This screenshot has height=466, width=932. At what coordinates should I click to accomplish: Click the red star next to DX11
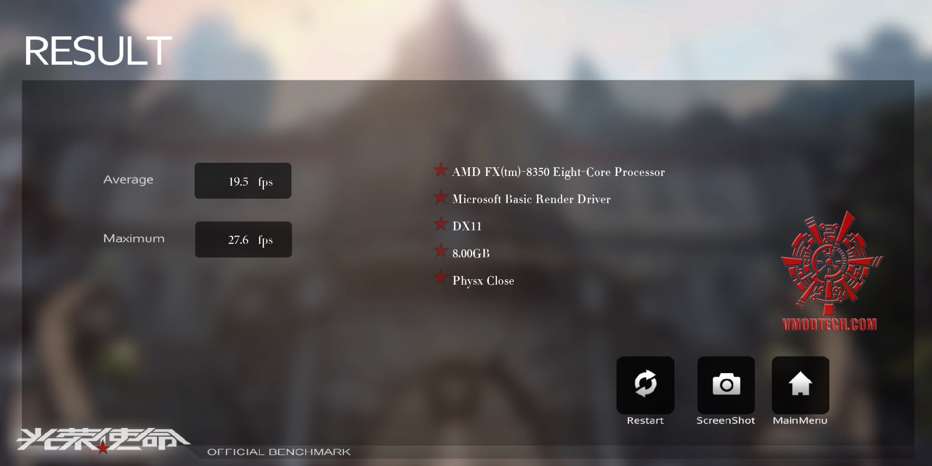[x=440, y=224]
